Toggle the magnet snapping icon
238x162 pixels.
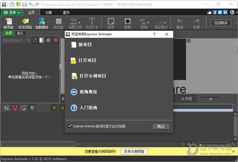pos(15,108)
